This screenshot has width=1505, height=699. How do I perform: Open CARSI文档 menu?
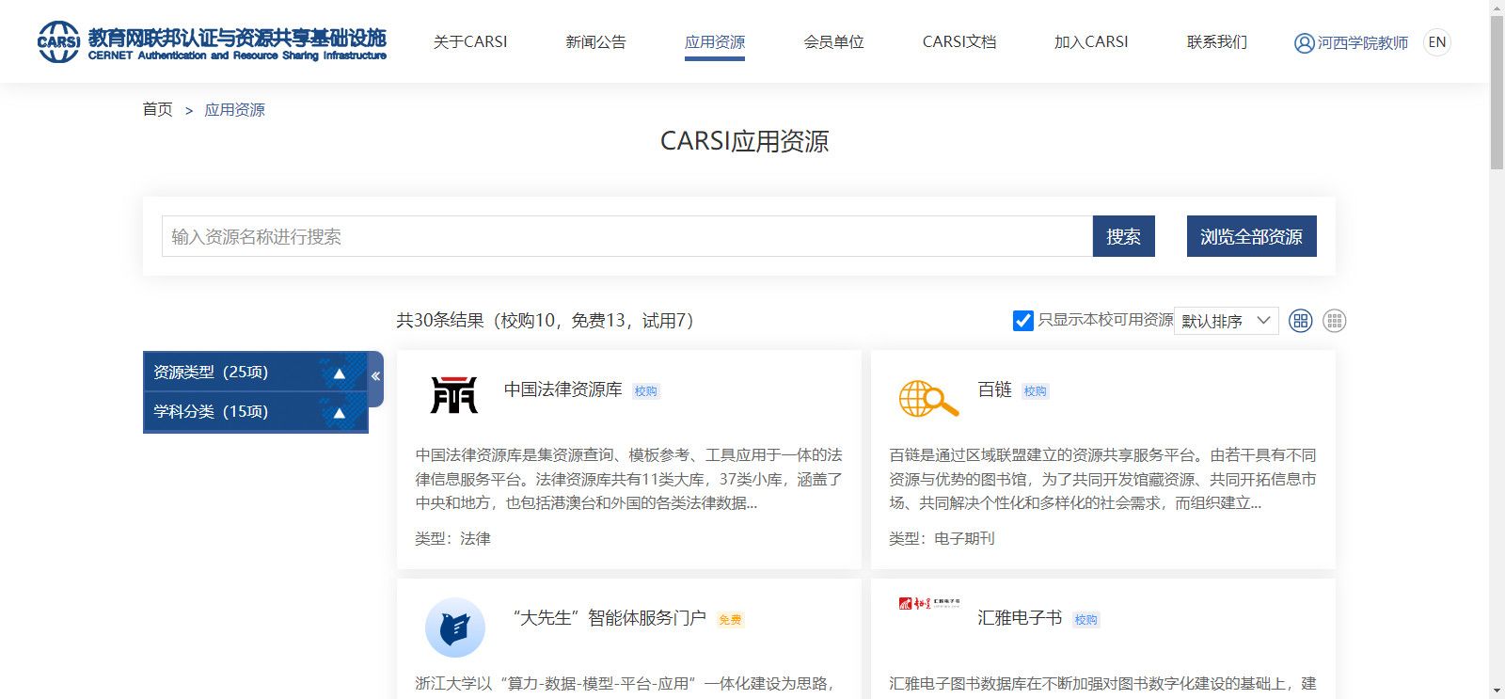pyautogui.click(x=959, y=41)
